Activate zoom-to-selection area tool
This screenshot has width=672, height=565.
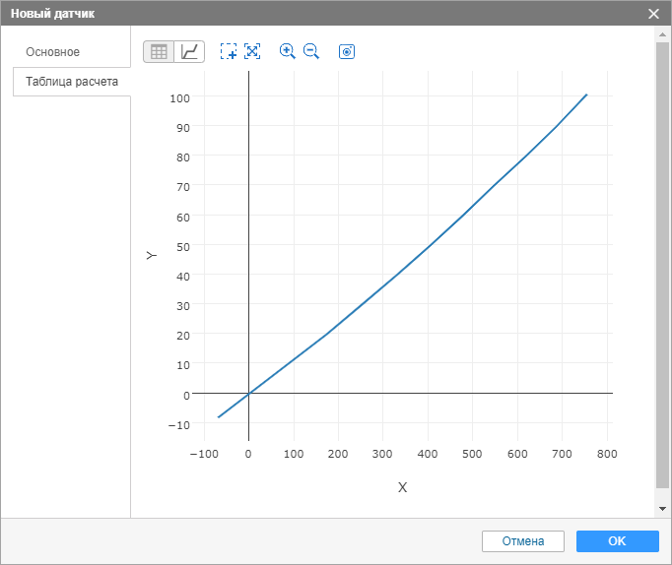[x=229, y=51]
